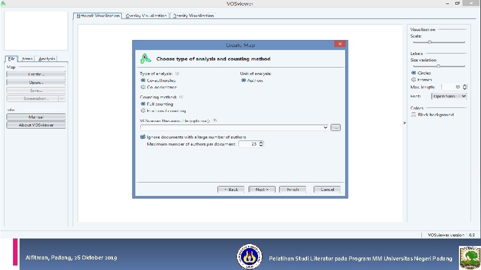The image size is (481, 270).
Task: Adjust maximum authors per document stepper
Action: pos(261,144)
